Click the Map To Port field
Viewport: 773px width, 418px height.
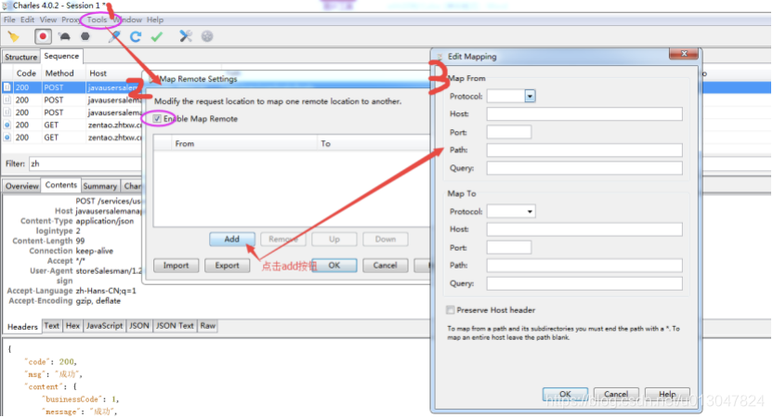[509, 247]
